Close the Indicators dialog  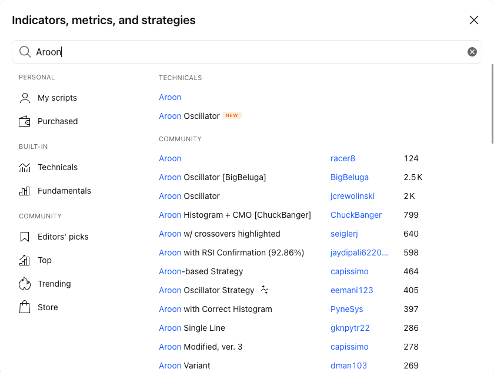click(474, 20)
